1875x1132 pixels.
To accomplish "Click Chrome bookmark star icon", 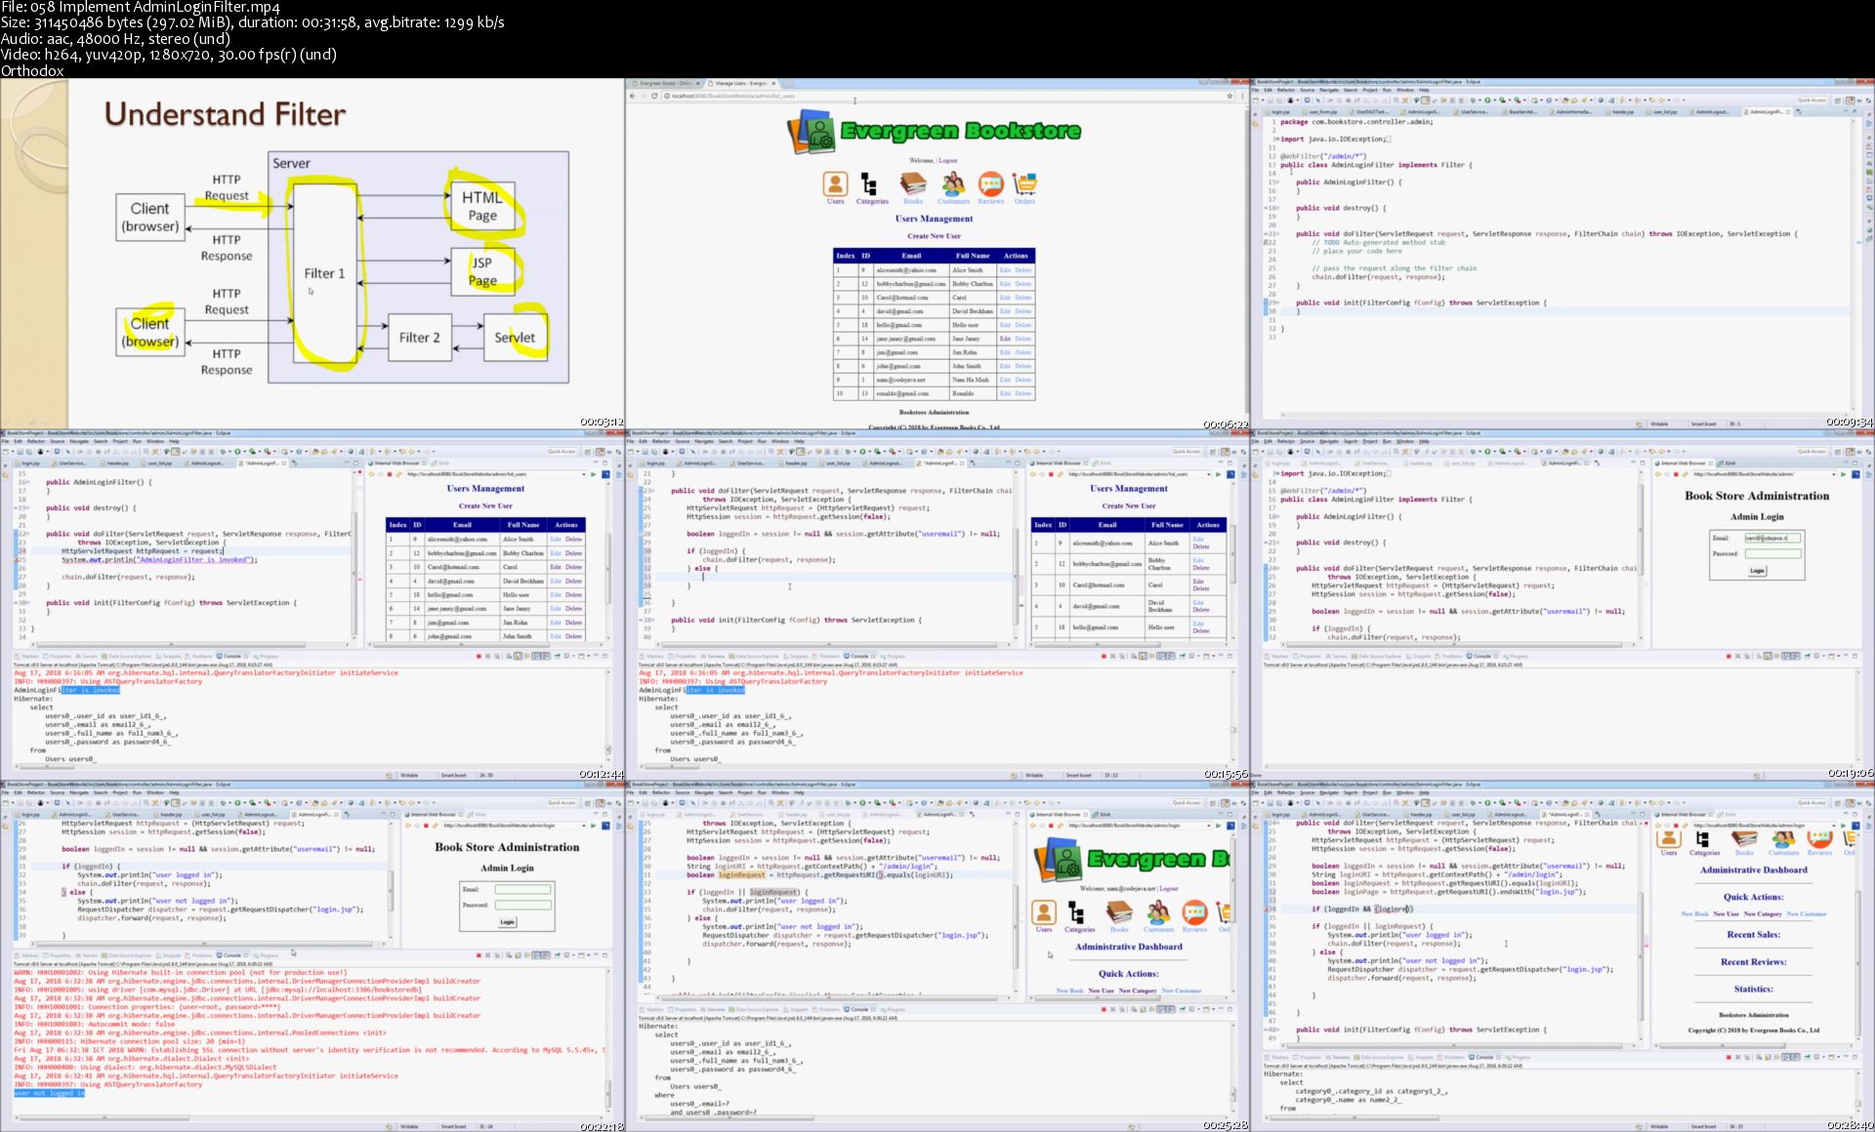I will pos(1229,96).
